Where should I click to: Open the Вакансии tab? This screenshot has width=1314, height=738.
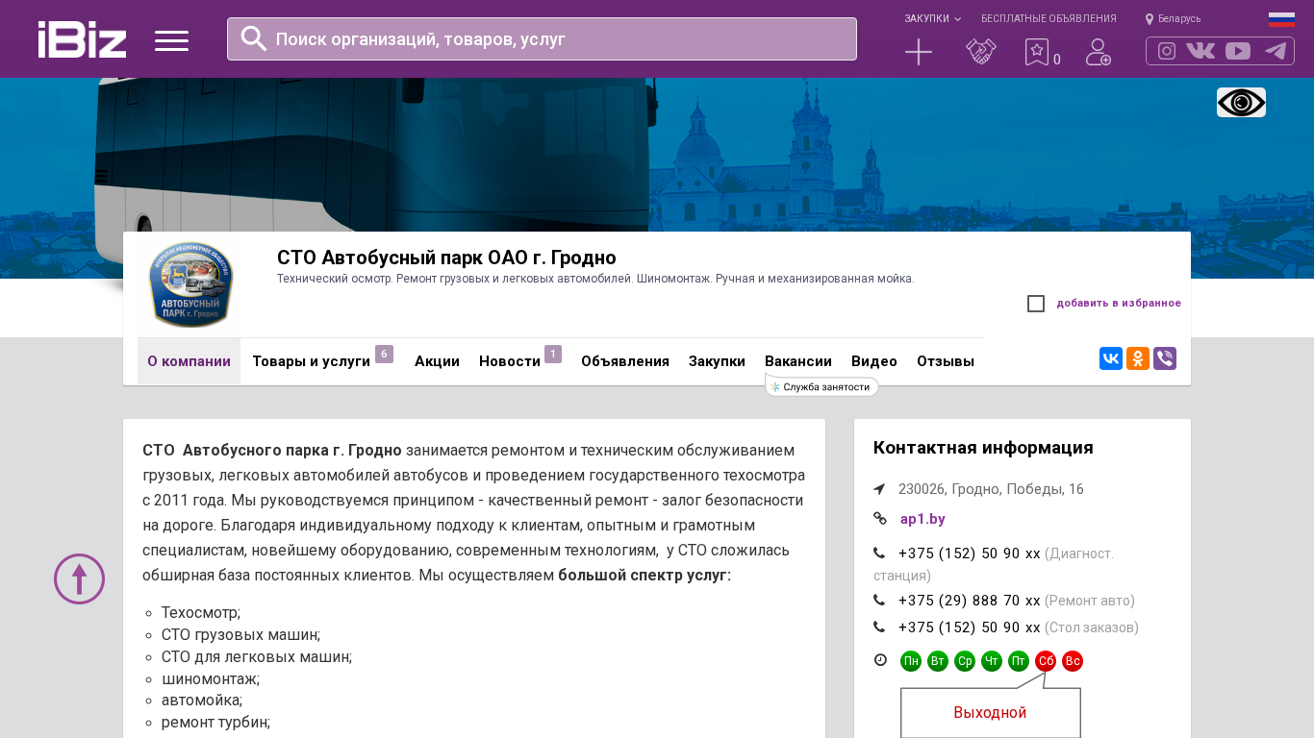pyautogui.click(x=798, y=361)
